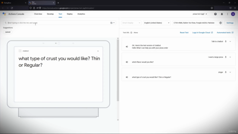This screenshot has width=238, height=134.
Task: Click the site lock security icon
Action: (34, 8)
